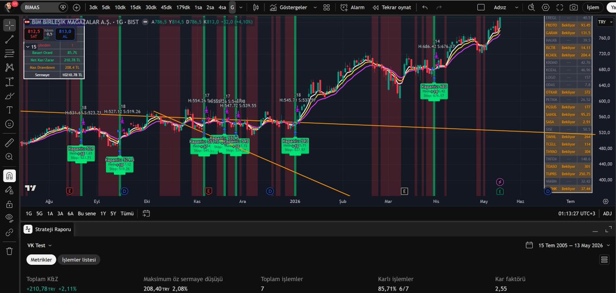
Task: Select the trend line drawing tool
Action: click(x=9, y=40)
